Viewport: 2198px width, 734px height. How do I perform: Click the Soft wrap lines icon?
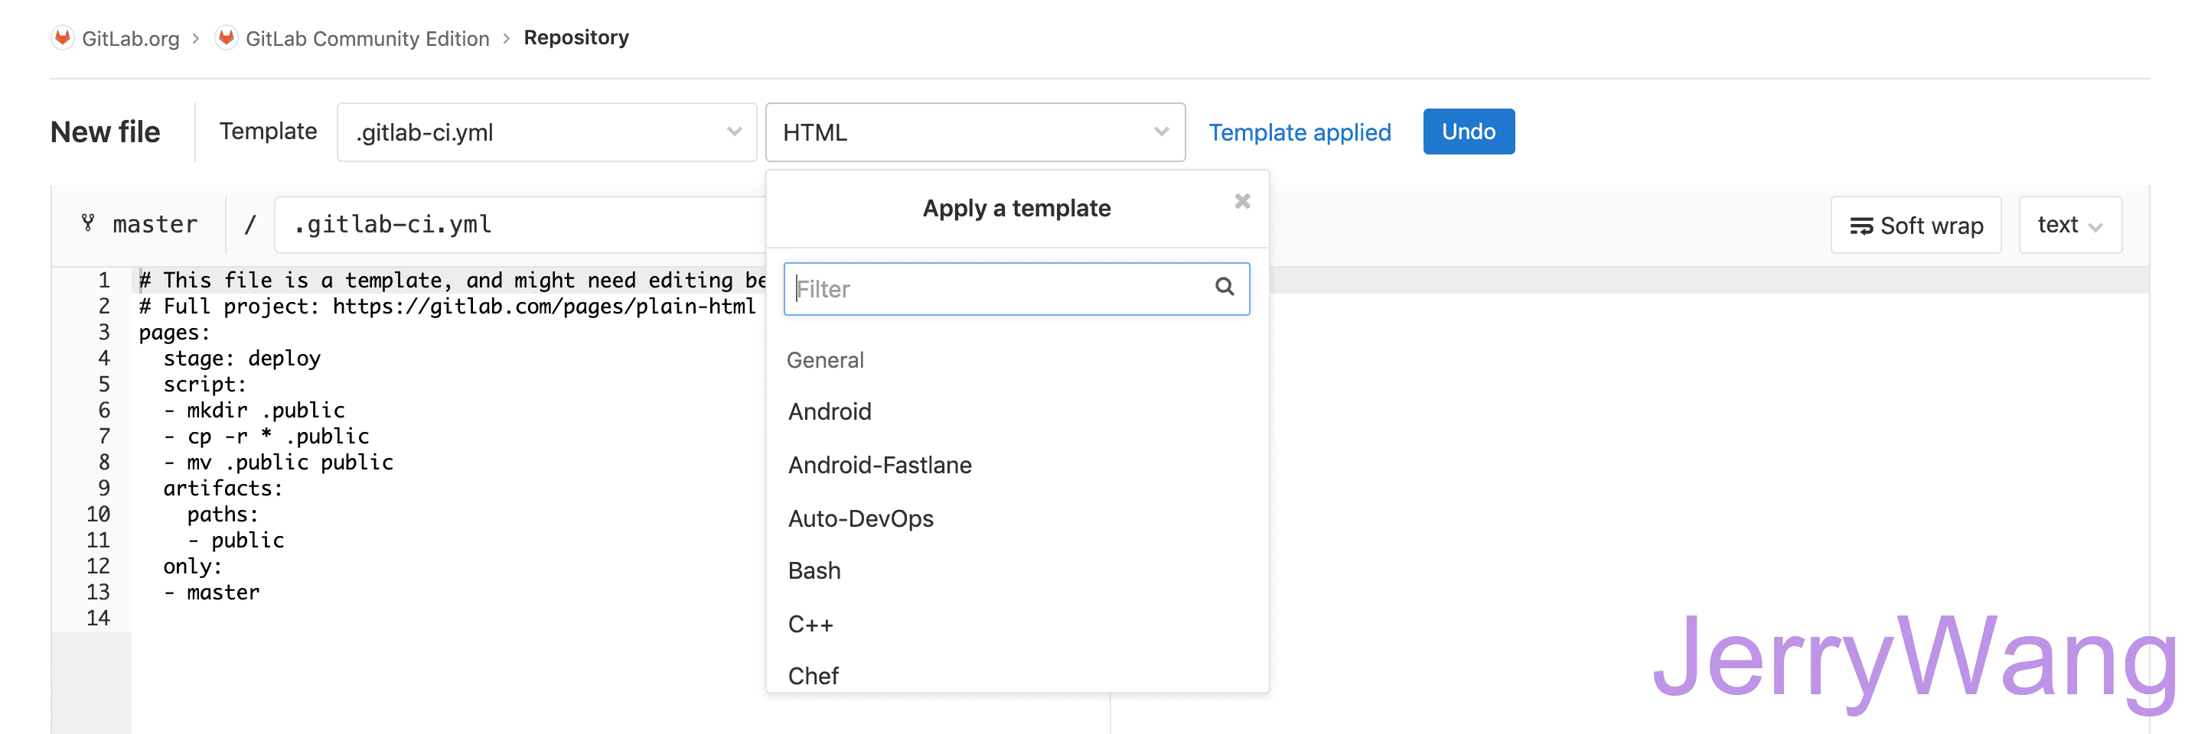click(1861, 226)
